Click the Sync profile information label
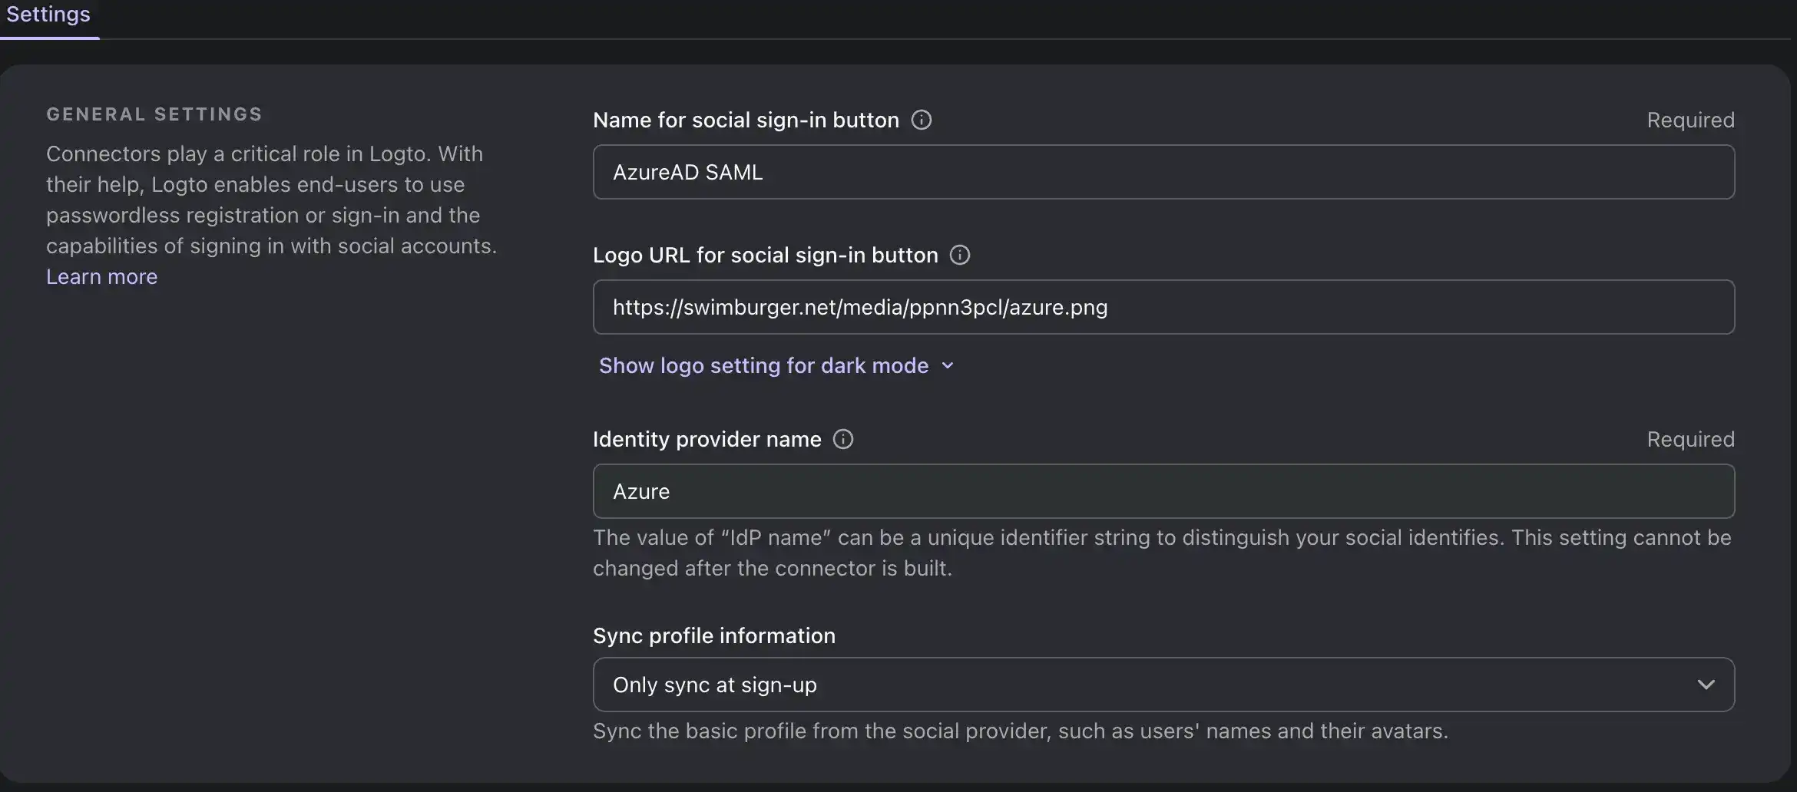The width and height of the screenshot is (1797, 792). 713,636
